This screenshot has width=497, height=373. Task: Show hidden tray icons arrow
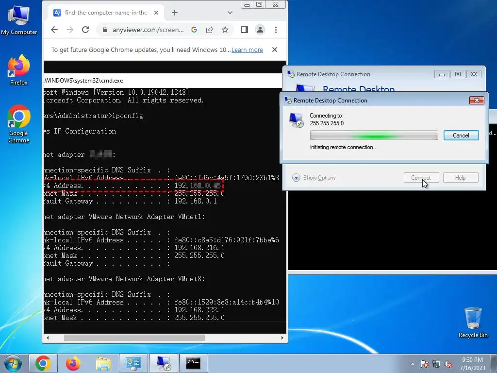[x=413, y=364]
